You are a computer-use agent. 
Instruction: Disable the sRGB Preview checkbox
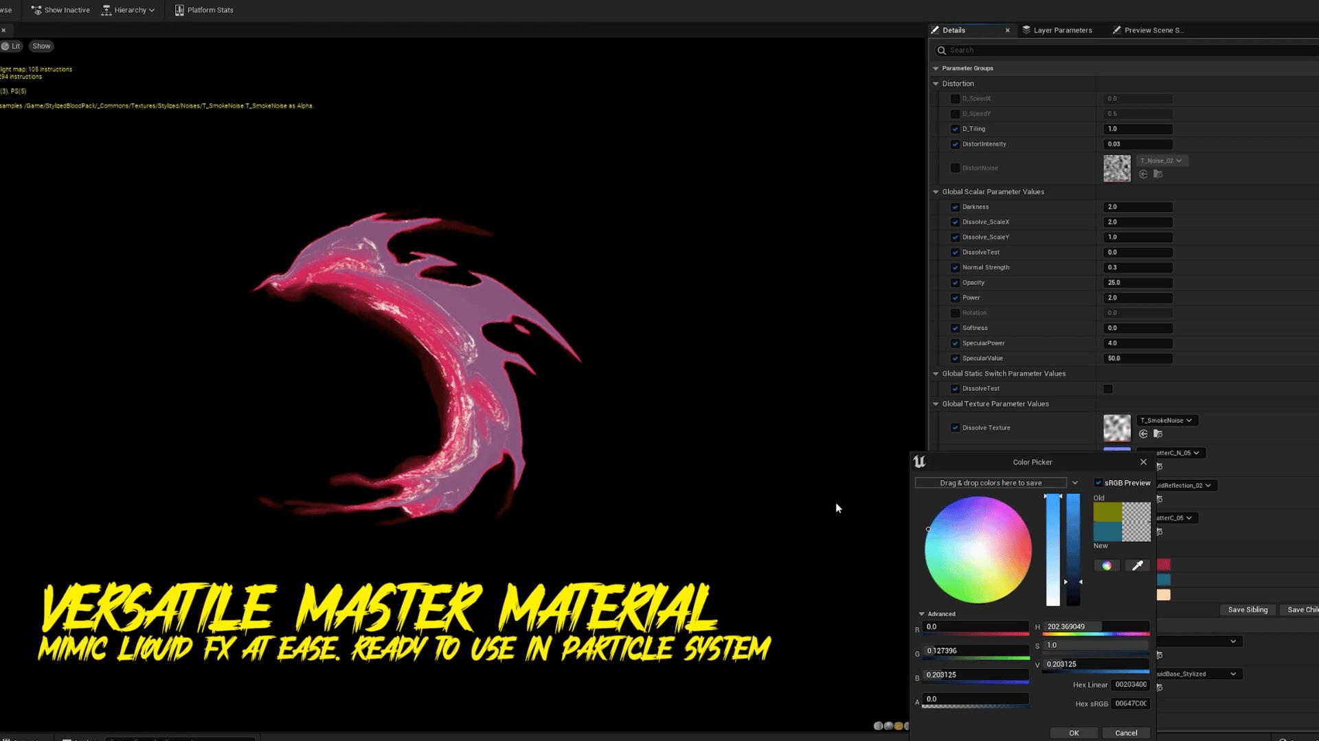coord(1098,482)
